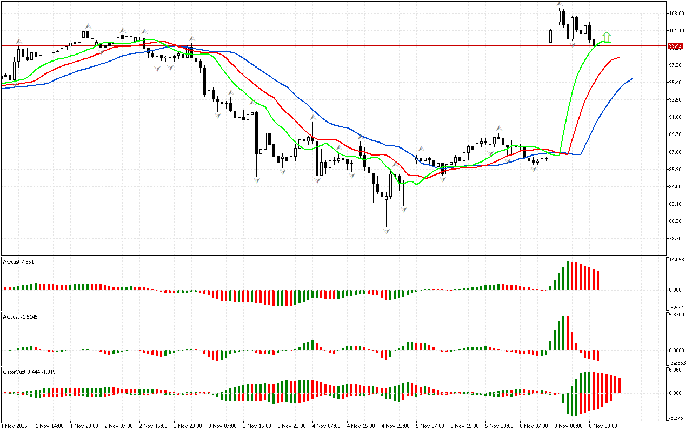Click the GatorCust 3.444 -1.919 label
This screenshot has width=692, height=432.
29,372
